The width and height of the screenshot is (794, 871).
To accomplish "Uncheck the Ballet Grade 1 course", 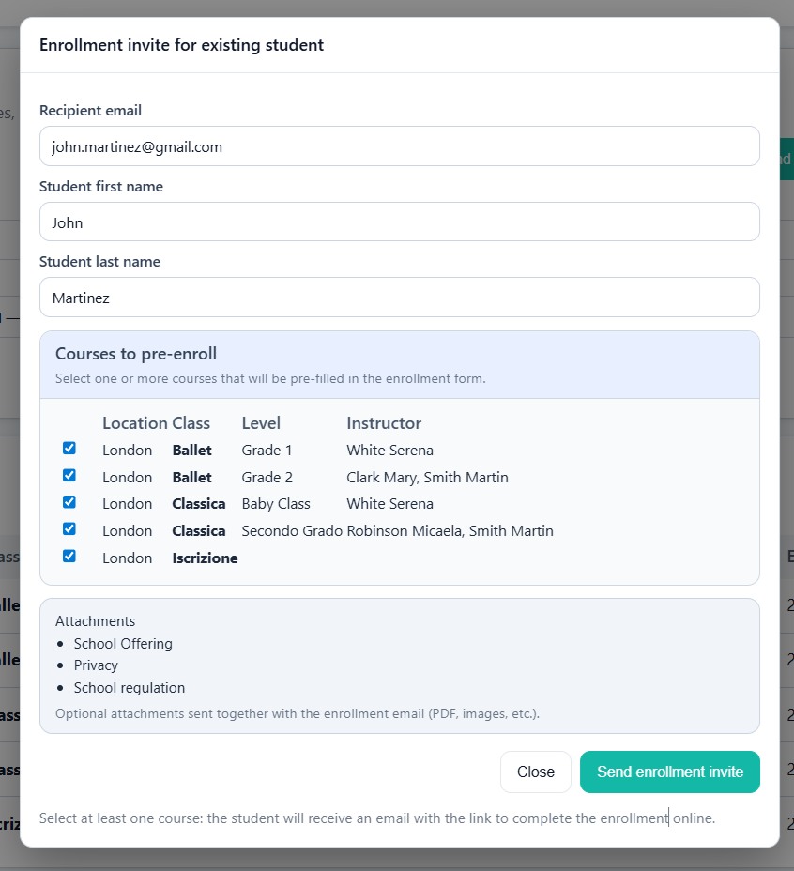I will [69, 448].
